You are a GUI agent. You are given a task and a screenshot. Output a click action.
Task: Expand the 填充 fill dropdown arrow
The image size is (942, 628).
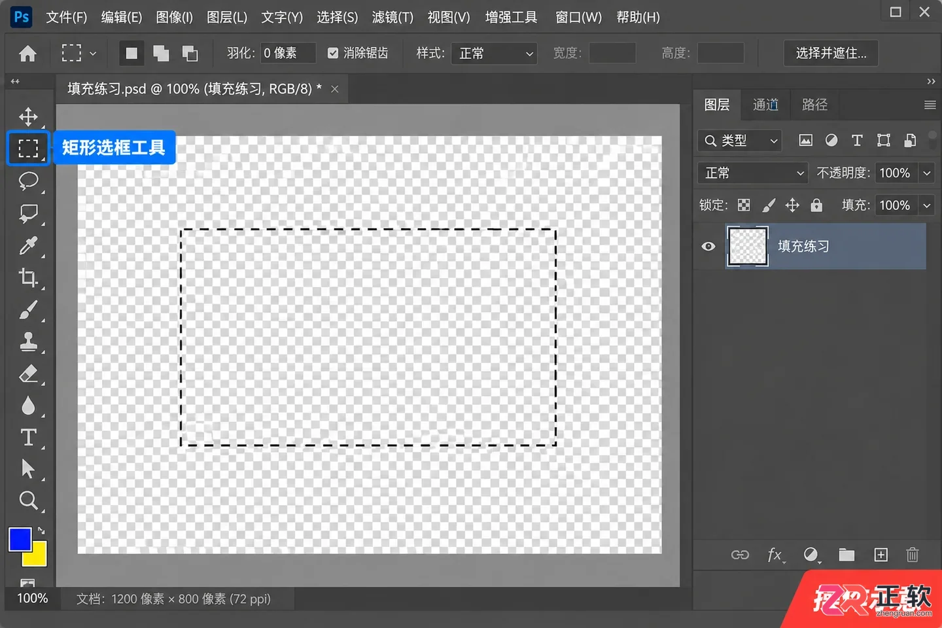(927, 205)
